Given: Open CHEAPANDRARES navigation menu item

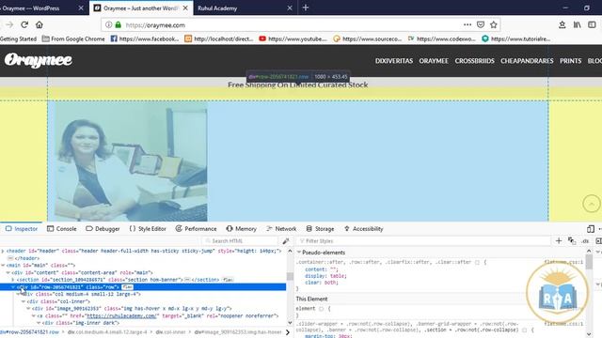Looking at the screenshot, I should click(527, 61).
